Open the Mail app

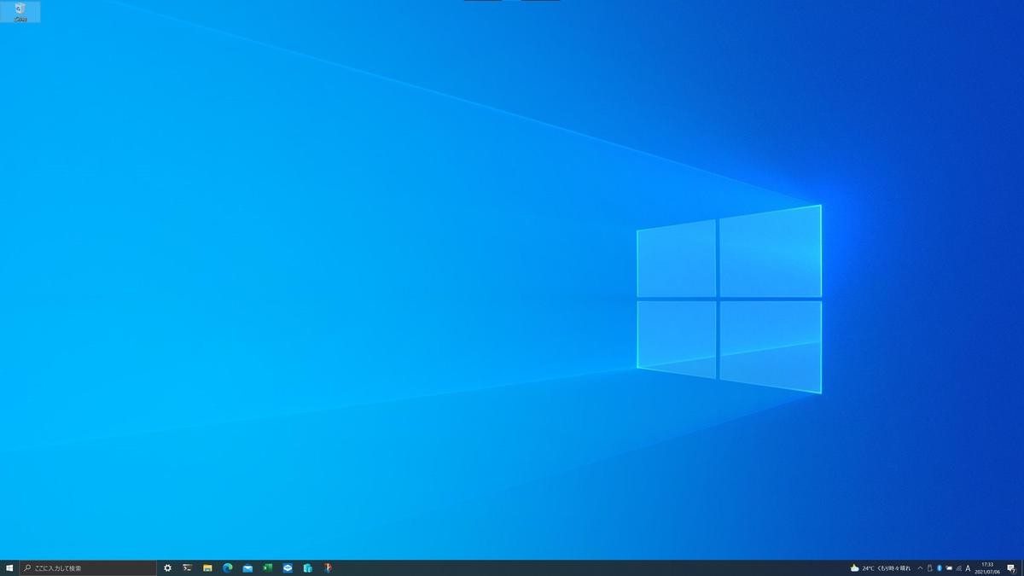click(x=247, y=567)
